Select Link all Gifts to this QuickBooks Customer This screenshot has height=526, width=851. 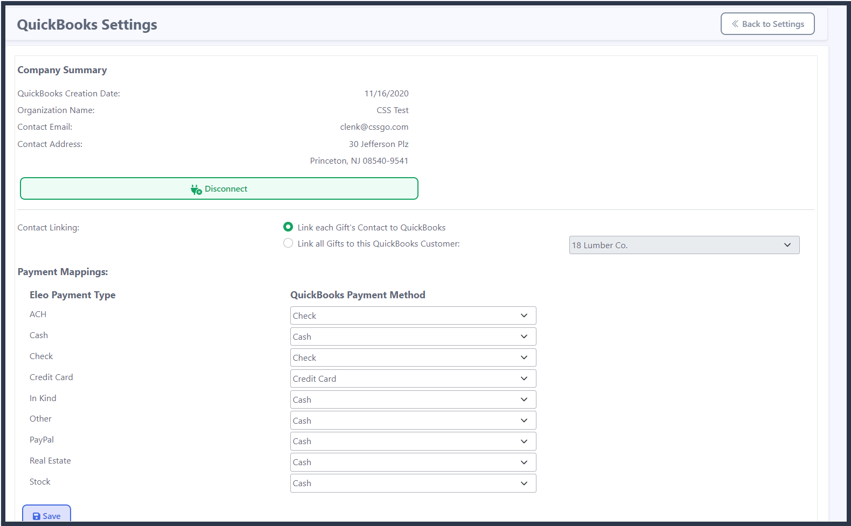coord(288,243)
